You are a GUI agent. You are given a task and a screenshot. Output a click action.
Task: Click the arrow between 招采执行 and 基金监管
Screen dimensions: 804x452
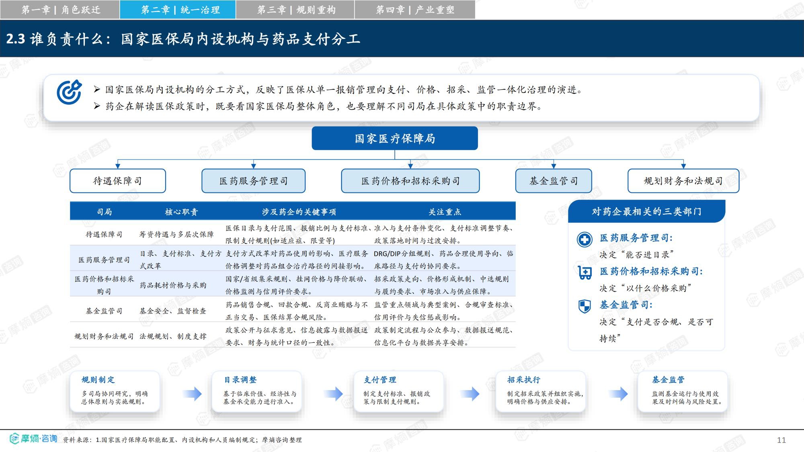click(x=618, y=394)
